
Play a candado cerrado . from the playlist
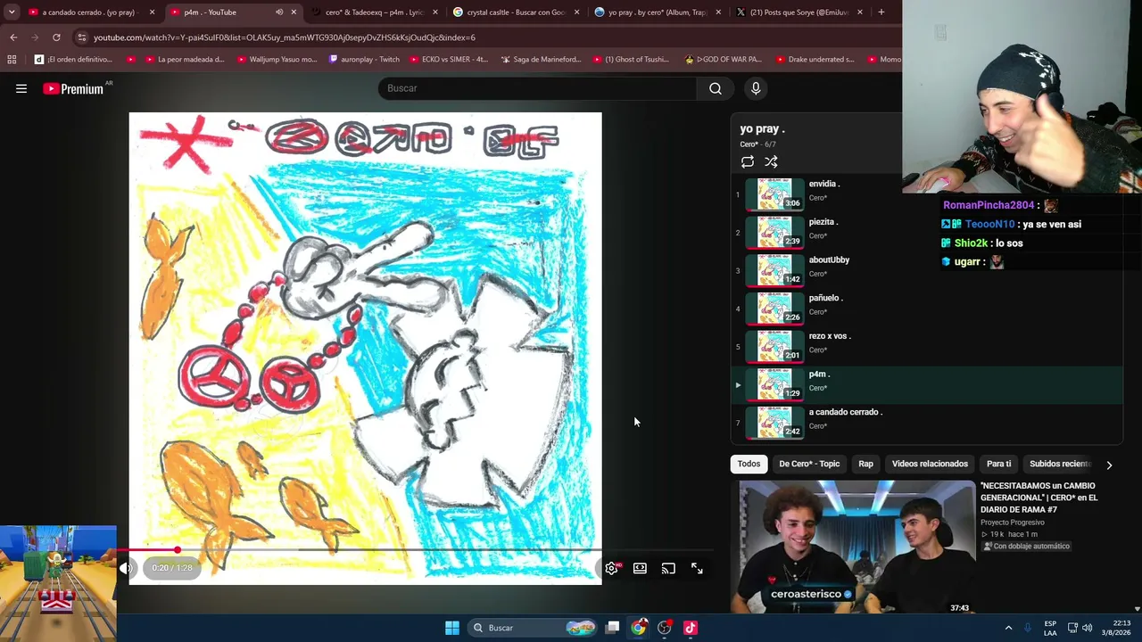point(926,423)
